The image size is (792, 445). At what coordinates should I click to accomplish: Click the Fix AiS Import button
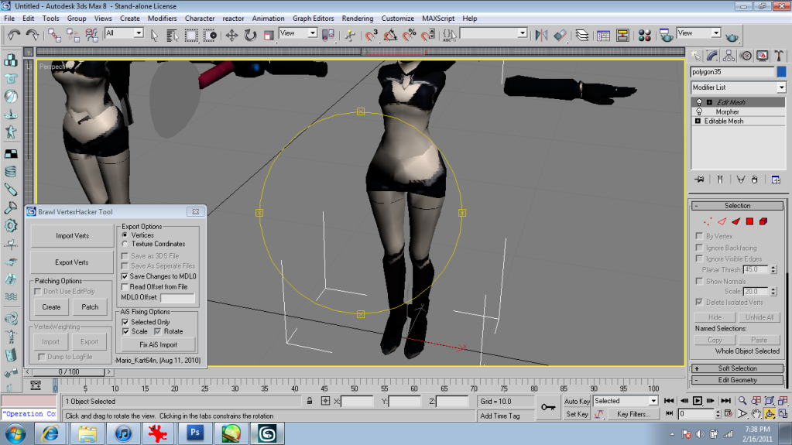pyautogui.click(x=158, y=344)
